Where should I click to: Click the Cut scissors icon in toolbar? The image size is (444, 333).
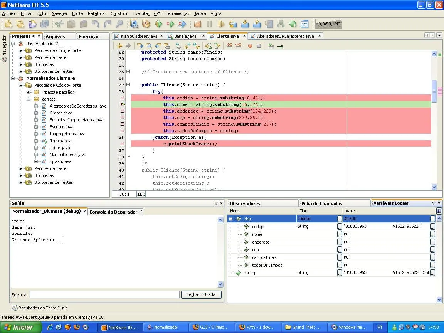coord(59,24)
